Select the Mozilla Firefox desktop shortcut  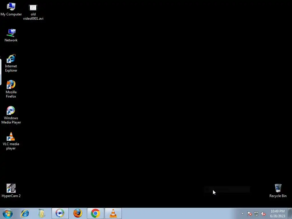point(11,89)
